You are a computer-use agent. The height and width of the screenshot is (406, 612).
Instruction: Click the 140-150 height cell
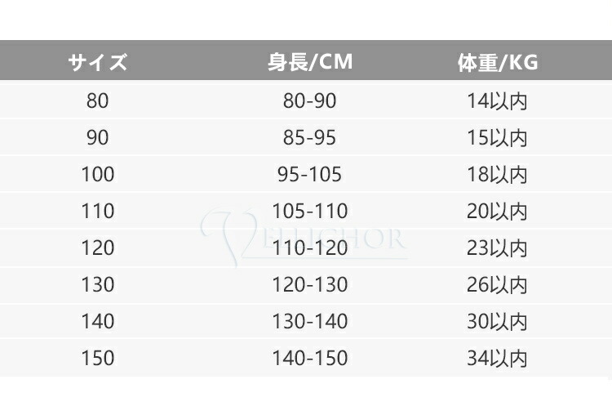[310, 359]
